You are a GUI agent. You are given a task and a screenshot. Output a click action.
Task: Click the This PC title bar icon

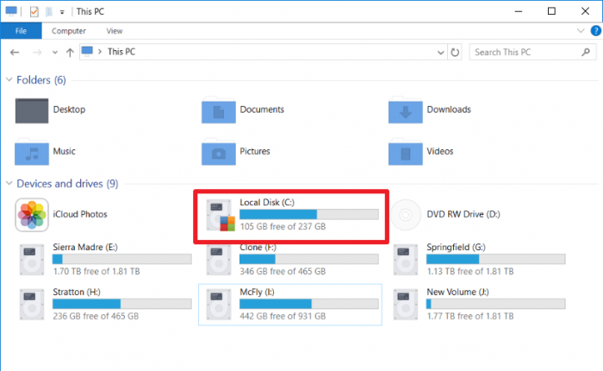(11, 11)
